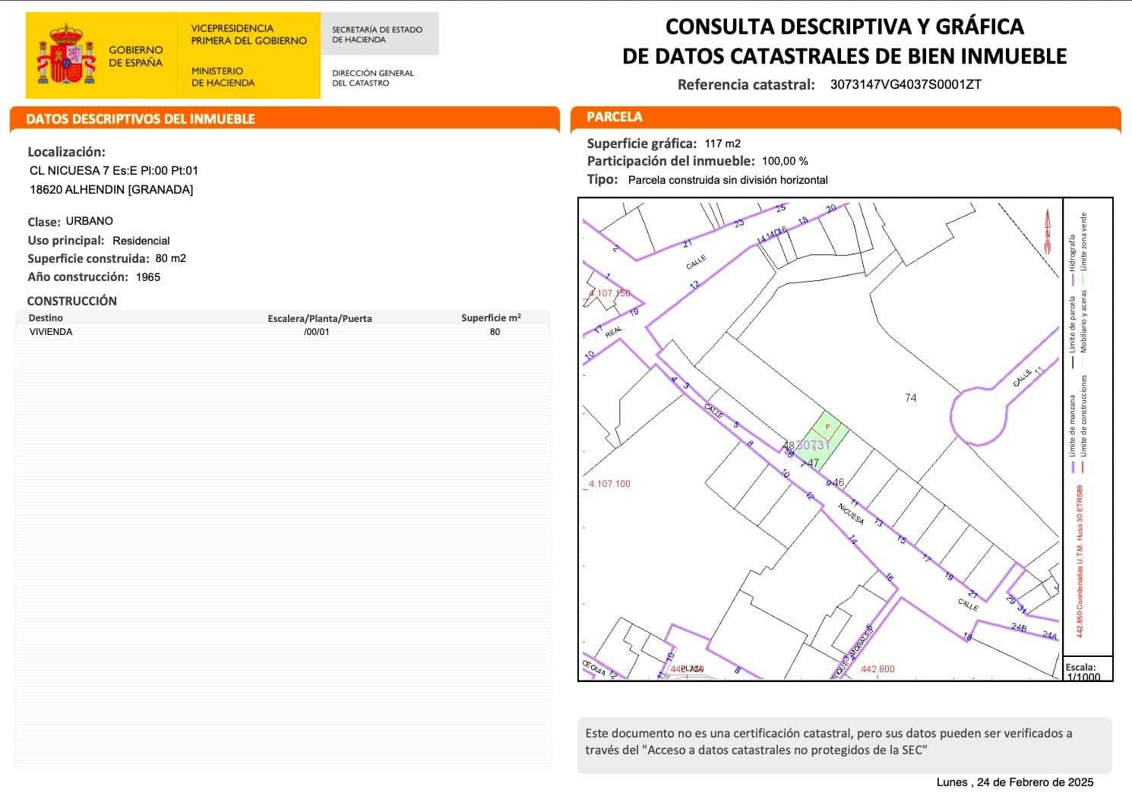1132x799 pixels.
Task: Select the Gobierno de España coat of arms
Action: 65,52
